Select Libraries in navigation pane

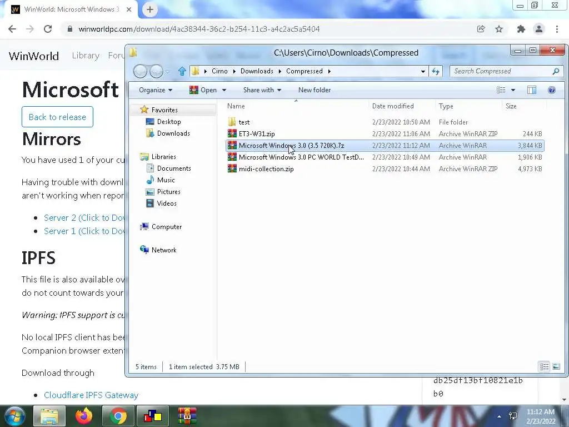164,156
